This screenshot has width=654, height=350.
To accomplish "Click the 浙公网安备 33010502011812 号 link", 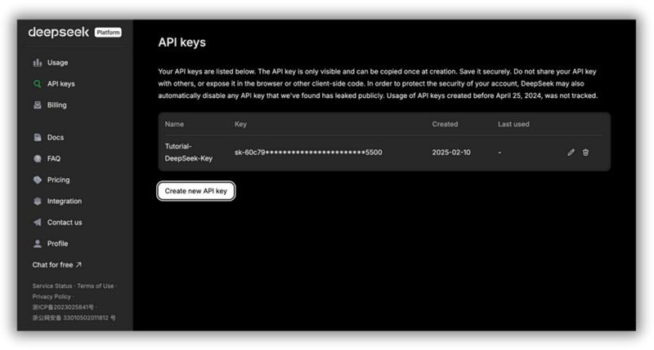I will (x=74, y=318).
